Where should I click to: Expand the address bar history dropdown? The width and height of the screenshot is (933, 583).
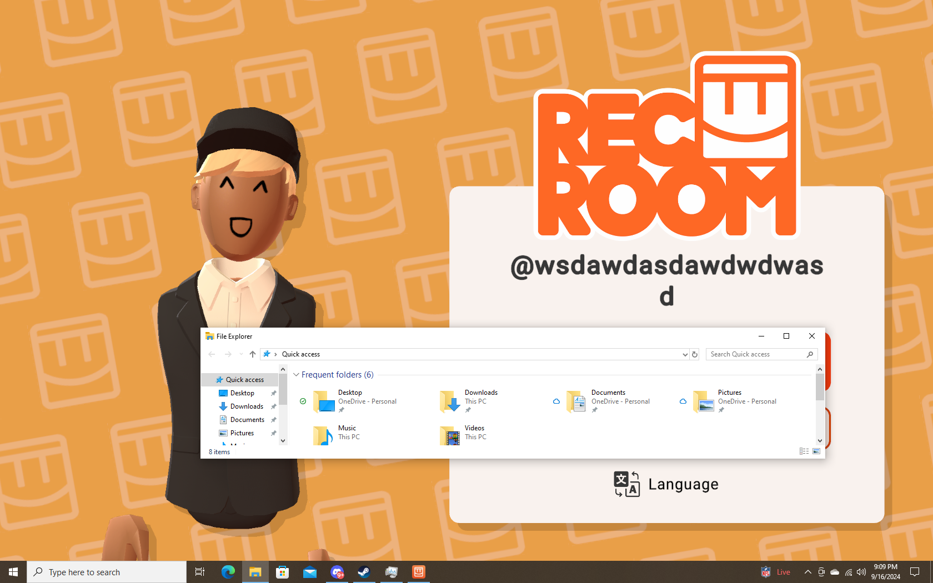pyautogui.click(x=685, y=354)
